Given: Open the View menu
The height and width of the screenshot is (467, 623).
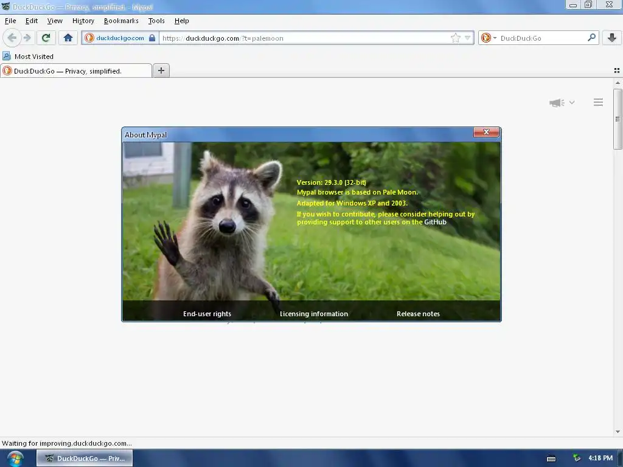Looking at the screenshot, I should coord(55,21).
